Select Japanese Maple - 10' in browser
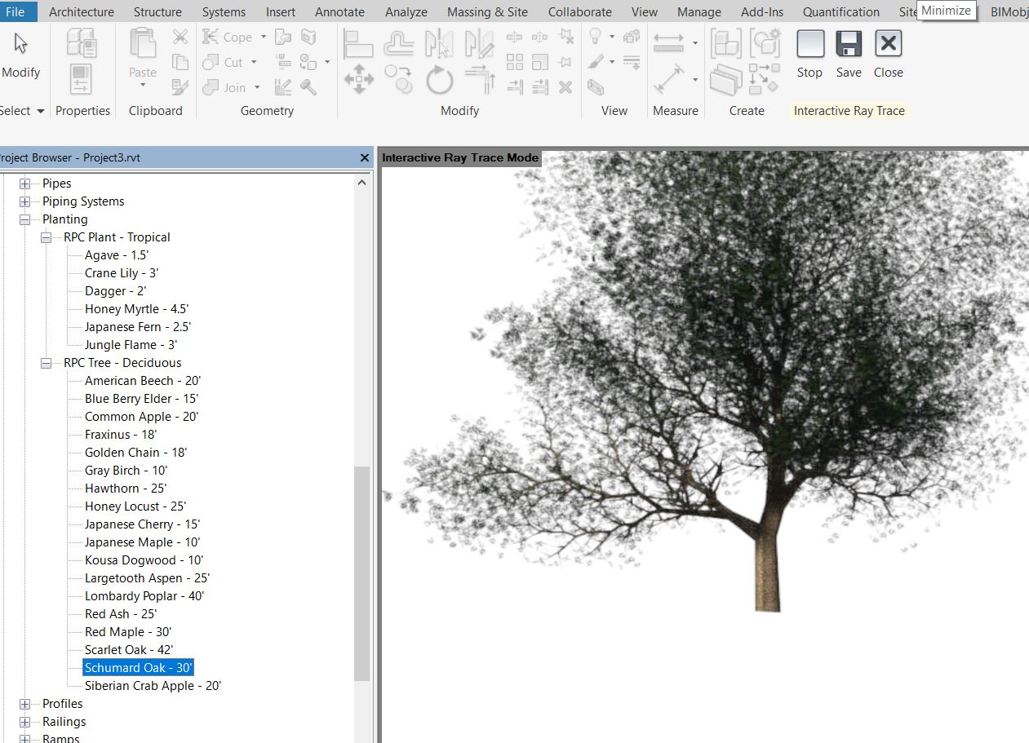 click(x=142, y=542)
